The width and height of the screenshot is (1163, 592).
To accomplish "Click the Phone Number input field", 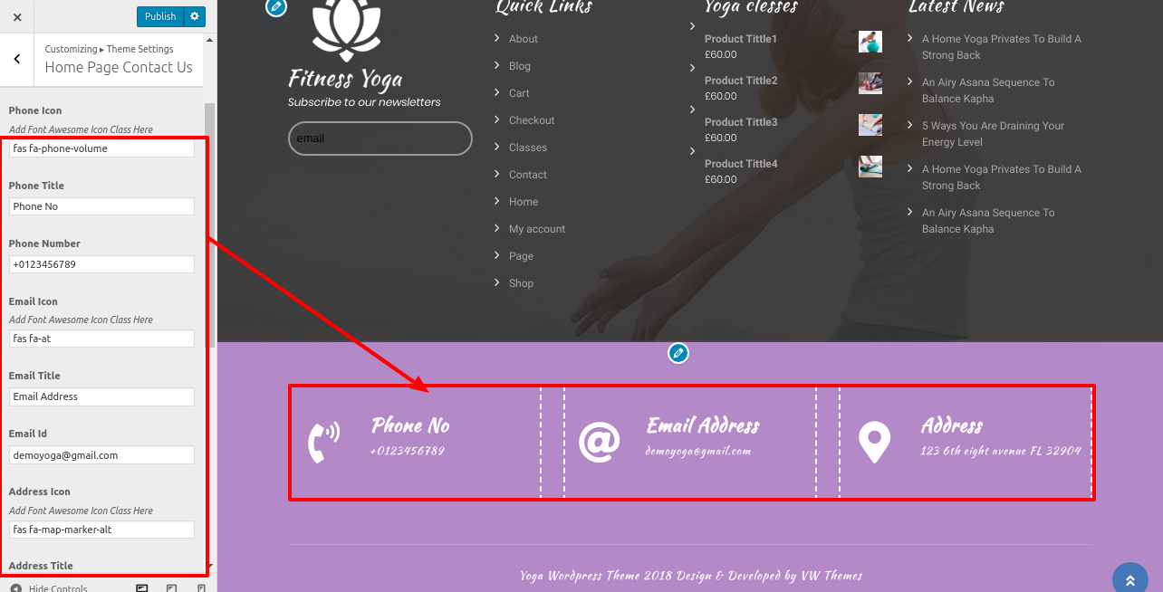I will pos(101,264).
